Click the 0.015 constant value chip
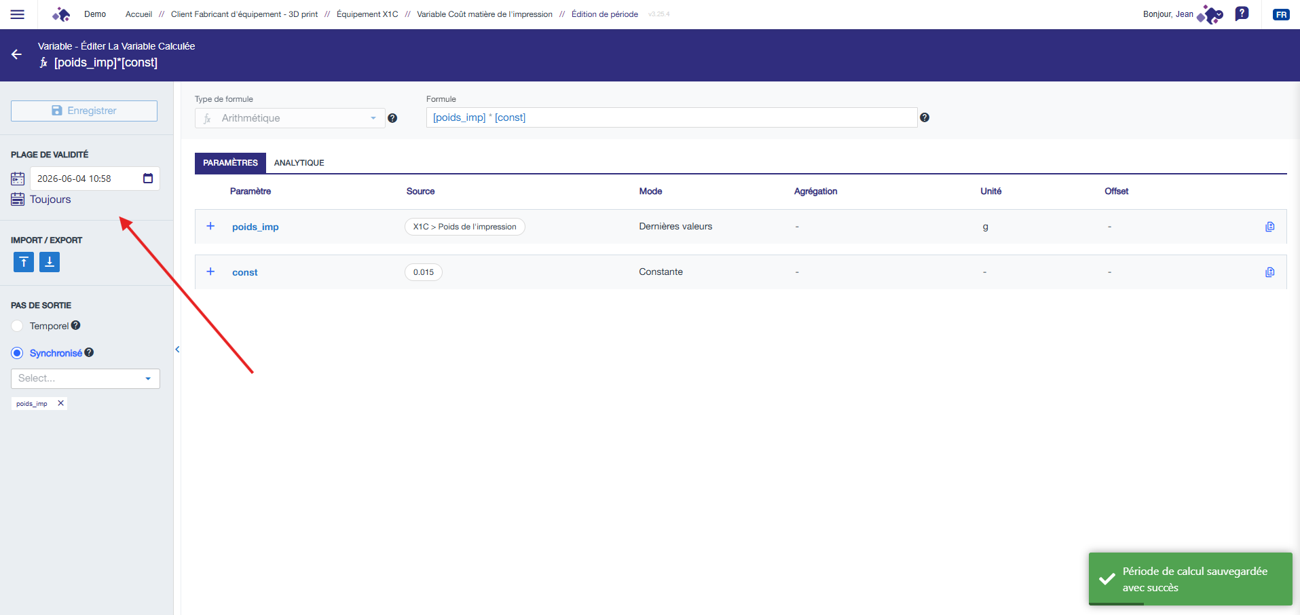Viewport: 1300px width, 615px height. tap(424, 272)
